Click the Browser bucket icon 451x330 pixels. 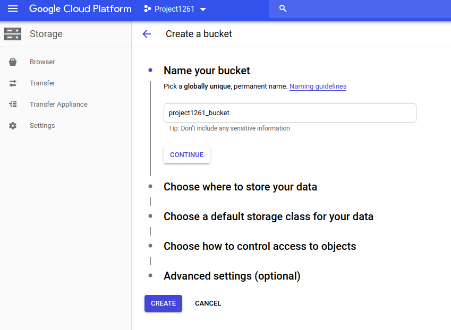tap(13, 62)
